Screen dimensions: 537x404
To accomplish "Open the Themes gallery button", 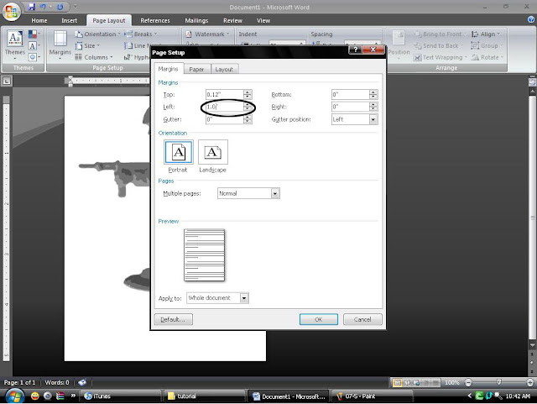I will click(x=15, y=45).
